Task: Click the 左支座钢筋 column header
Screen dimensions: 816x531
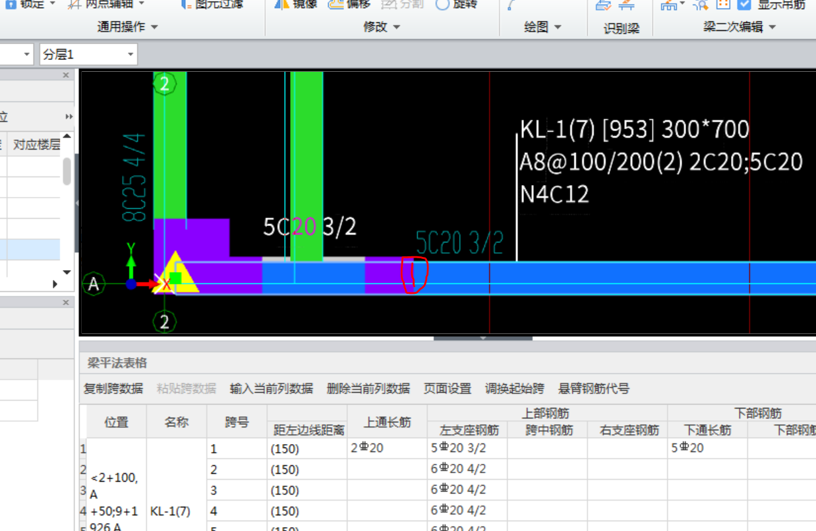Action: click(467, 430)
